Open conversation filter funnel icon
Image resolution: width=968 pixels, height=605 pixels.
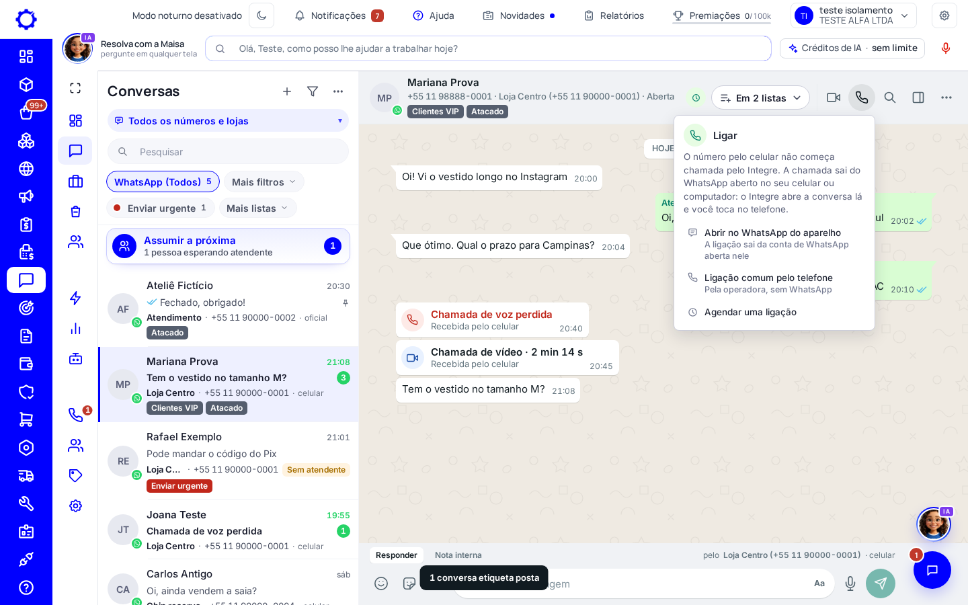(313, 91)
